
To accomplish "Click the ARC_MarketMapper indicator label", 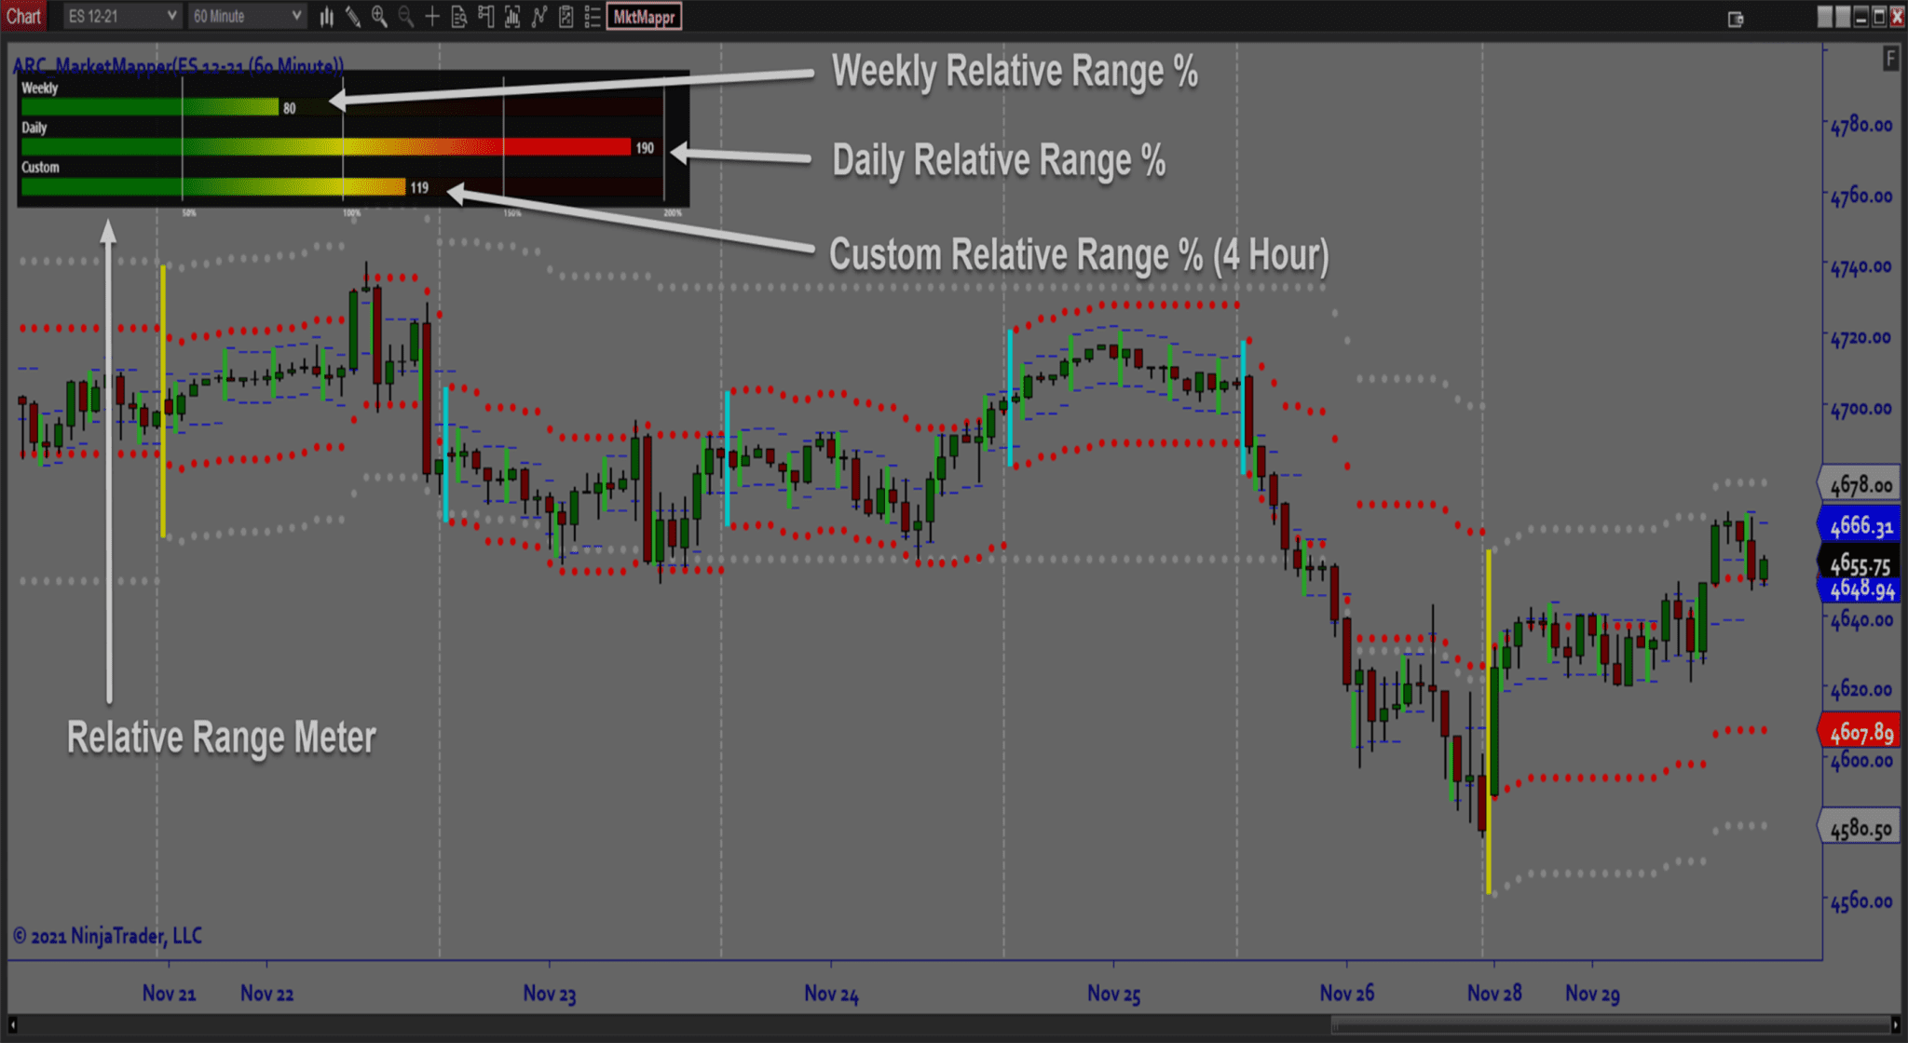I will (178, 65).
